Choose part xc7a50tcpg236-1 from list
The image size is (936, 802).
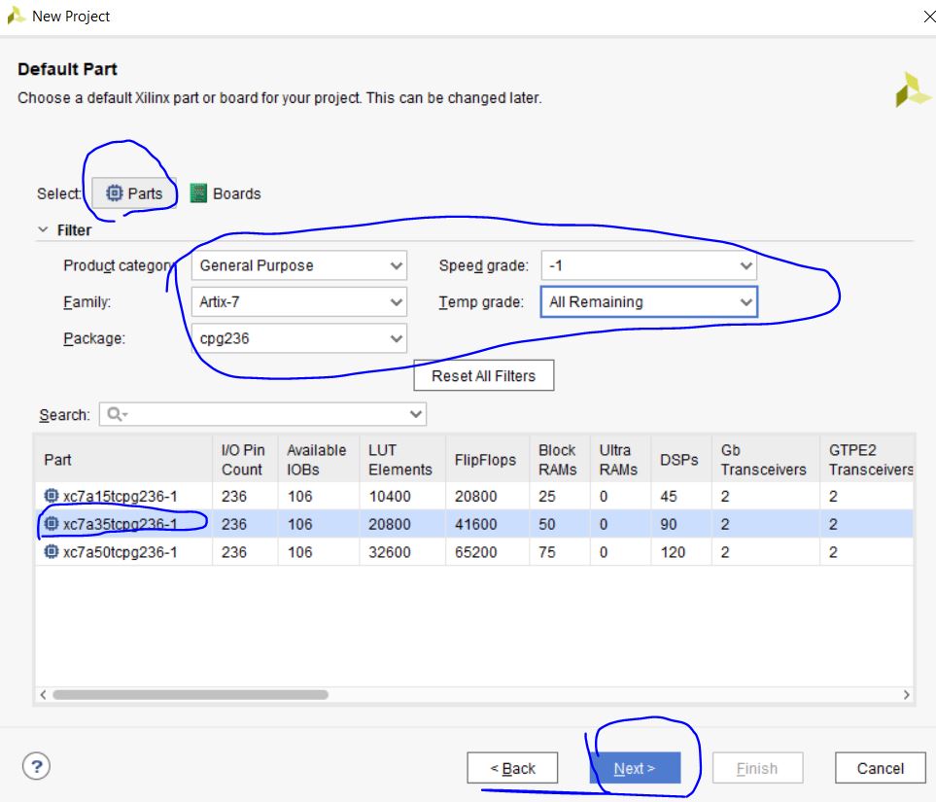coord(120,552)
